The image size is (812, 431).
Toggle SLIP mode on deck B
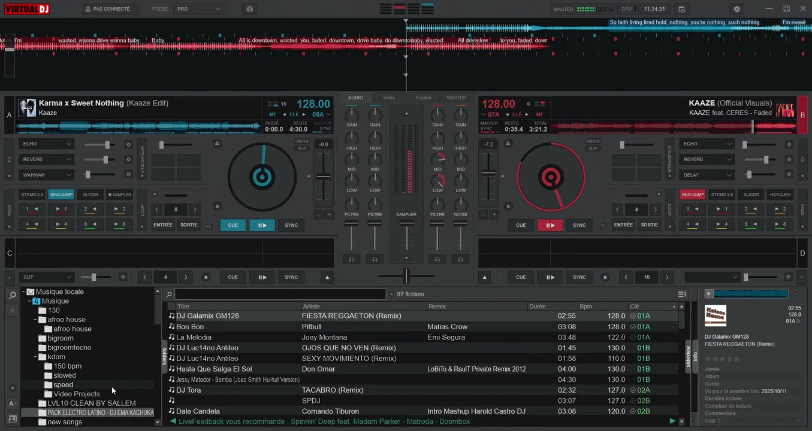pos(593,148)
